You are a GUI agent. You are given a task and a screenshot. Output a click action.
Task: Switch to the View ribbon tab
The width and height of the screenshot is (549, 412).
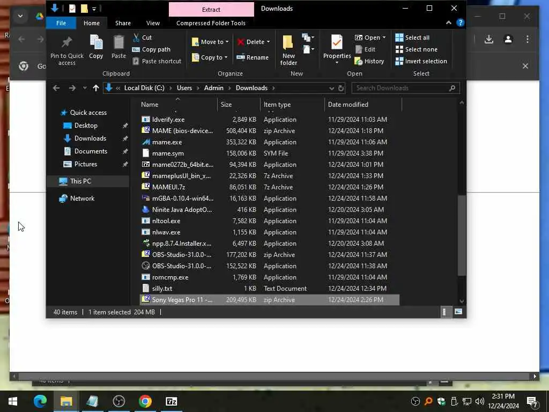pyautogui.click(x=153, y=23)
